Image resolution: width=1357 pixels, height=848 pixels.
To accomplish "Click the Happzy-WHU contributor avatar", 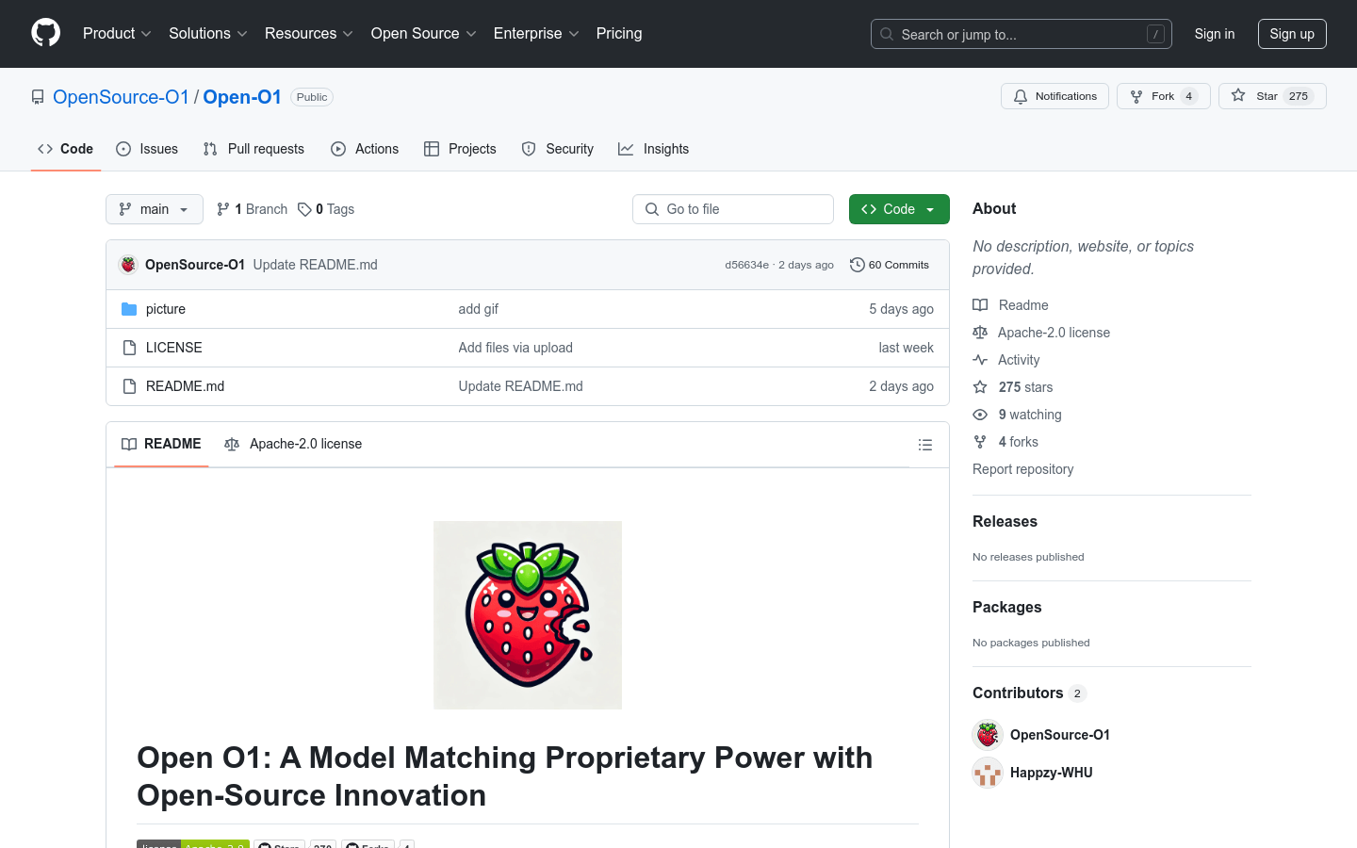I will click(988, 773).
